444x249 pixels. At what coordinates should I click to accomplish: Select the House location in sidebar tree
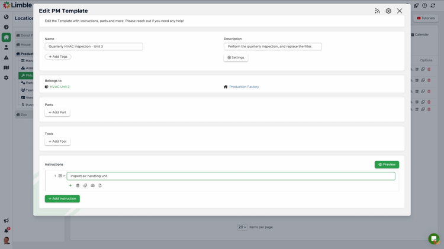pyautogui.click(x=24, y=45)
